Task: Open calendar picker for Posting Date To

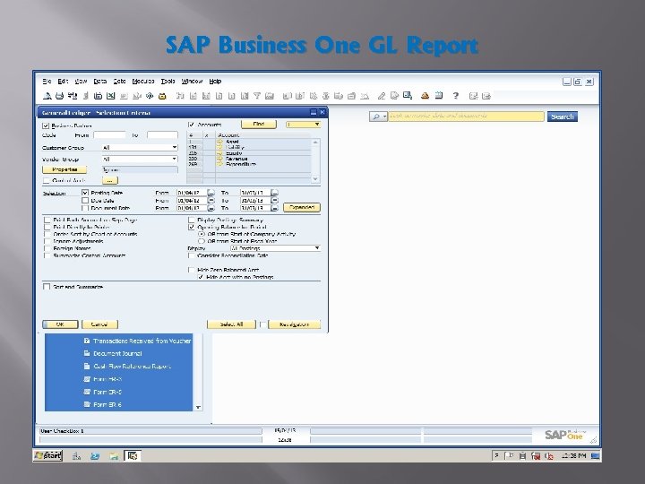Action: point(274,193)
